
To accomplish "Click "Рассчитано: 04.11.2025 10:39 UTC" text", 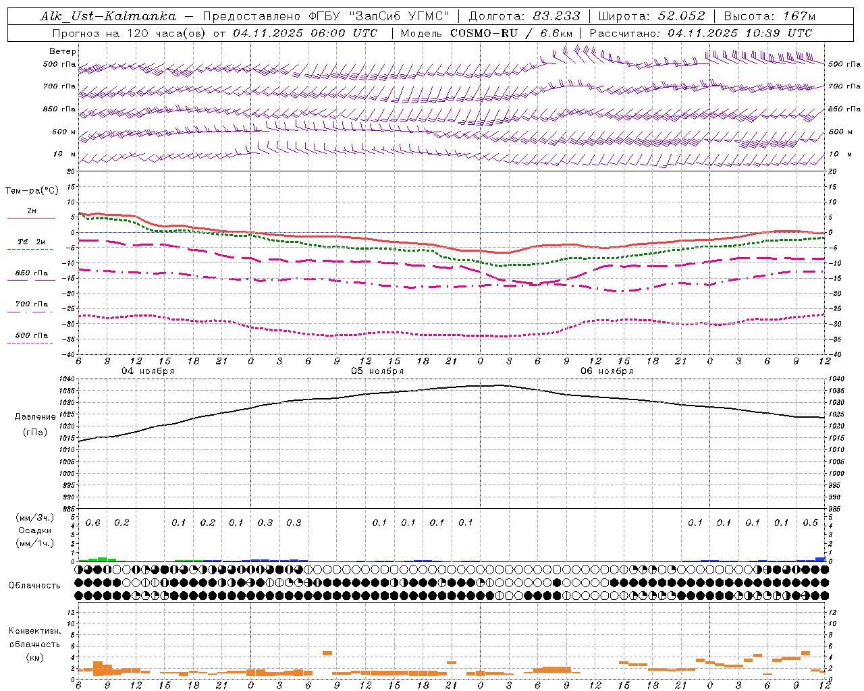I will [701, 33].
